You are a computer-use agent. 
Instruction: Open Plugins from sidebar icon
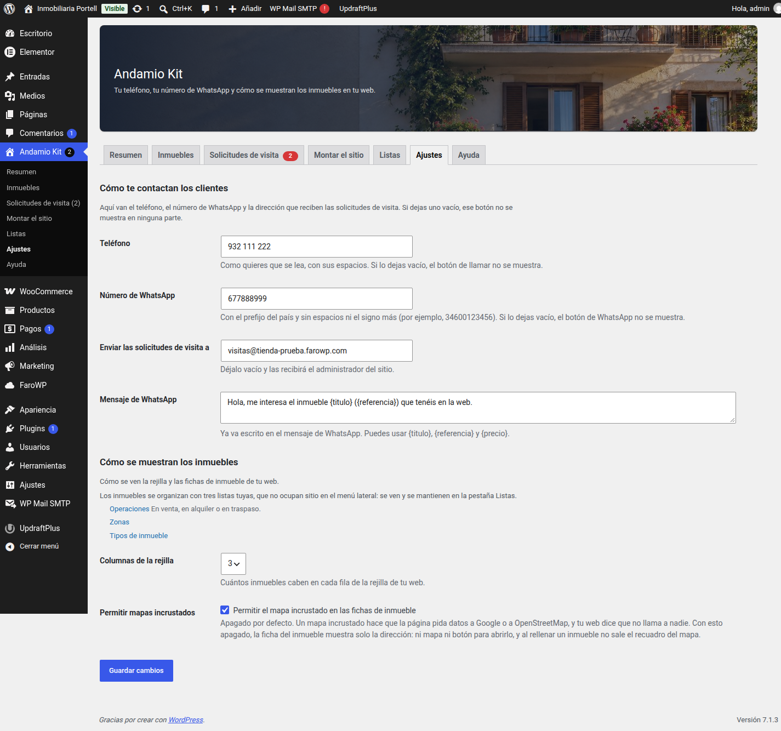click(10, 429)
